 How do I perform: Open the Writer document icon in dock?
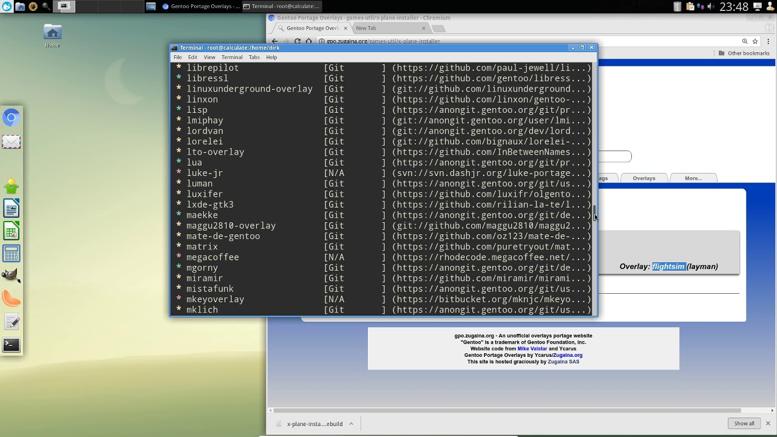pyautogui.click(x=11, y=209)
